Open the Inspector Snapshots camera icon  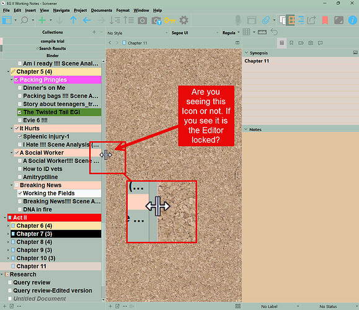coord(311,43)
